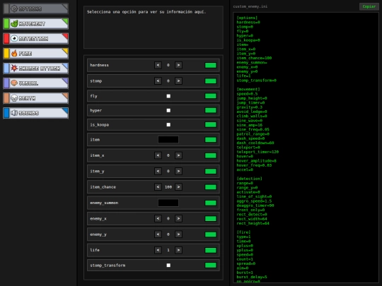Switch to the Movement category tab
Image resolution: width=382 pixels, height=286 pixels.
(x=35, y=23)
